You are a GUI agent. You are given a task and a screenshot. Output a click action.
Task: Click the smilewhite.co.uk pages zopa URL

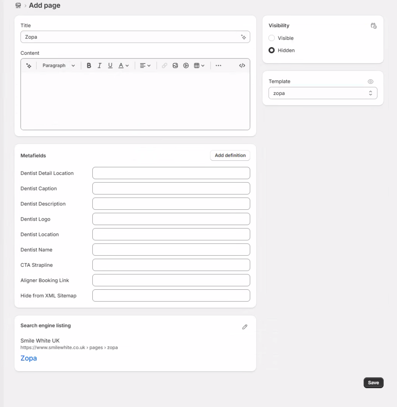(x=69, y=347)
